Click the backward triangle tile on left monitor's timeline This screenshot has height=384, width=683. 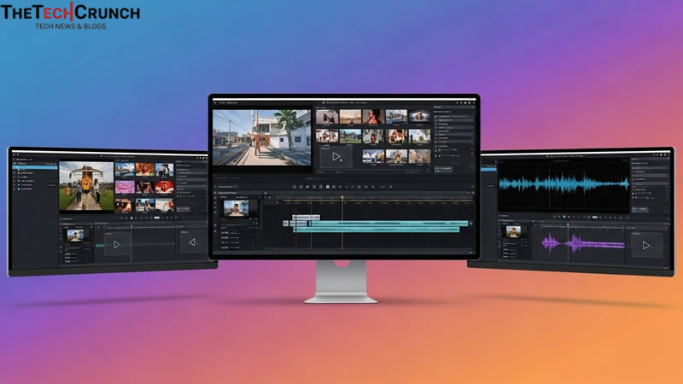click(x=192, y=242)
